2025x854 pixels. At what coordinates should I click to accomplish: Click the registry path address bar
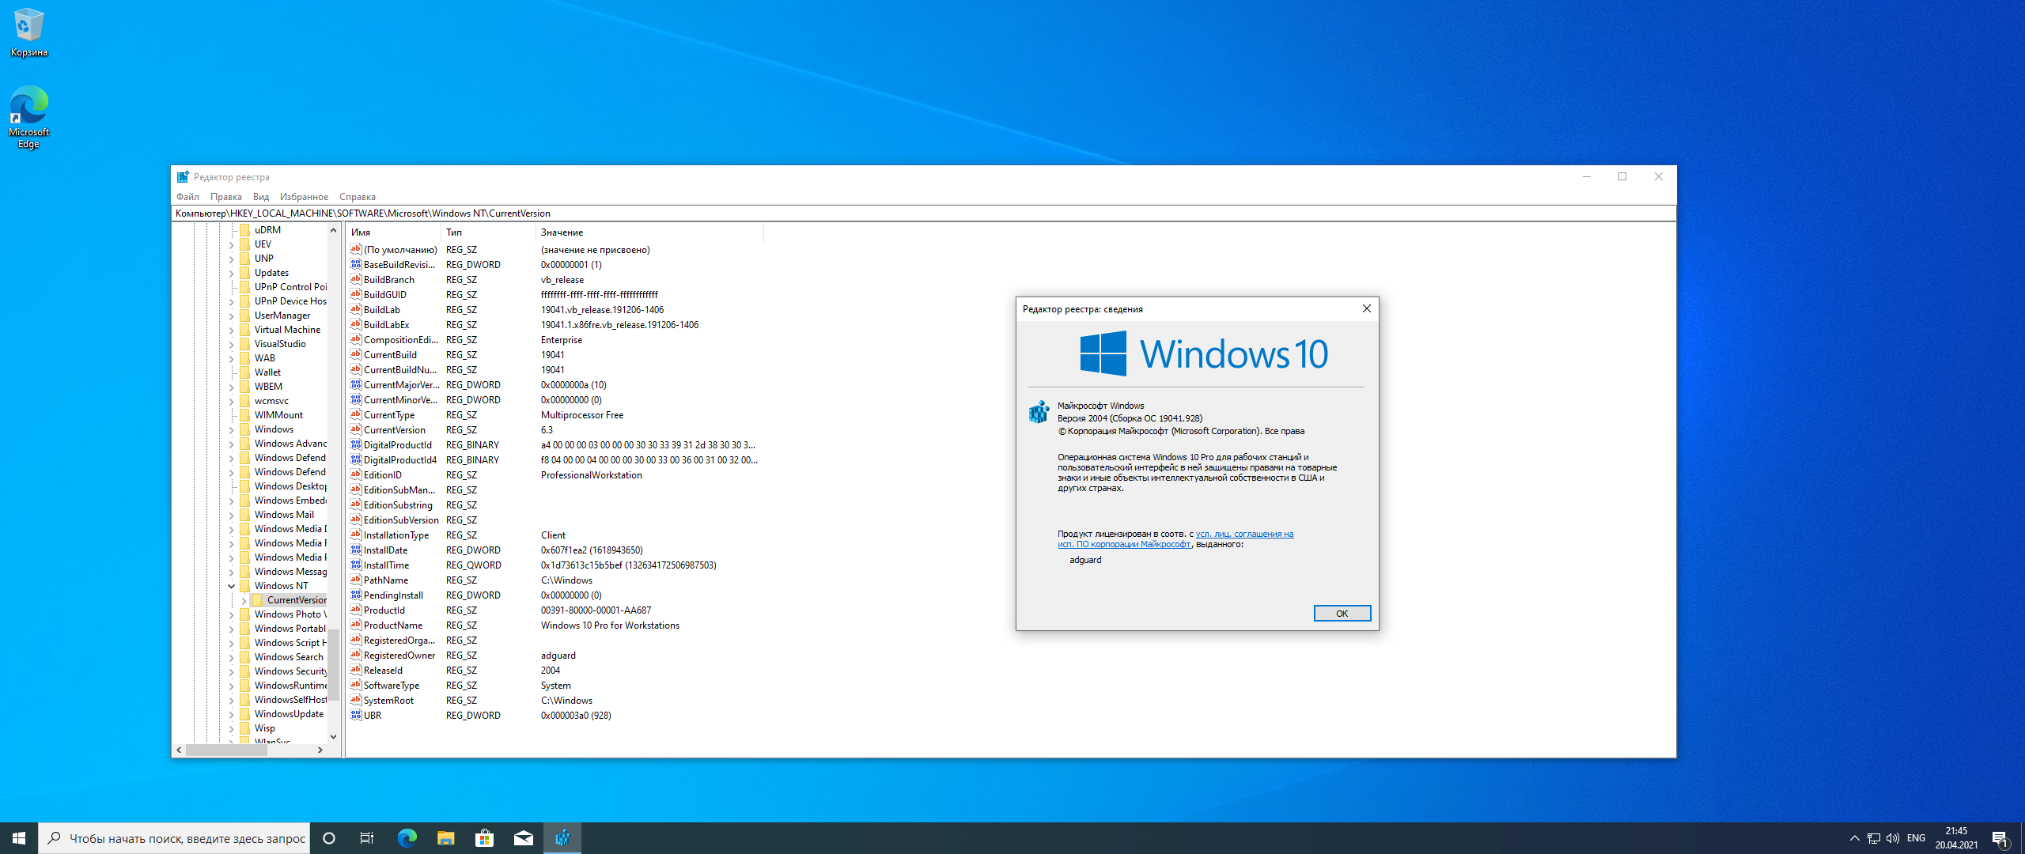pos(923,213)
